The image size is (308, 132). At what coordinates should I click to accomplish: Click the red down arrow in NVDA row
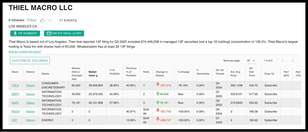click(158, 111)
